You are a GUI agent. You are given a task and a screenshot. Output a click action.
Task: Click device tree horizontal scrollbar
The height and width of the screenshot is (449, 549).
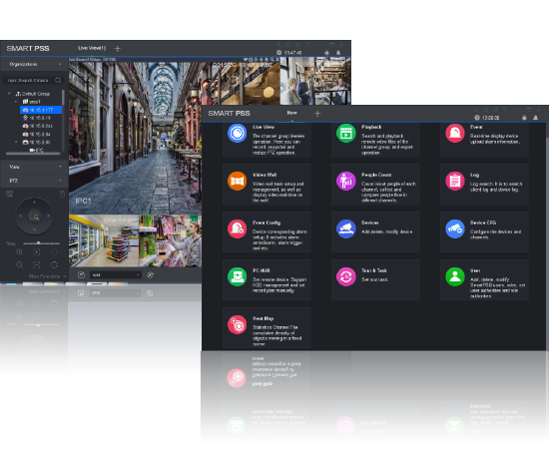click(32, 154)
